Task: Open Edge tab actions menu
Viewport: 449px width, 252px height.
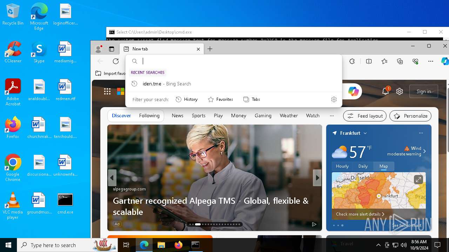Action: [112, 49]
